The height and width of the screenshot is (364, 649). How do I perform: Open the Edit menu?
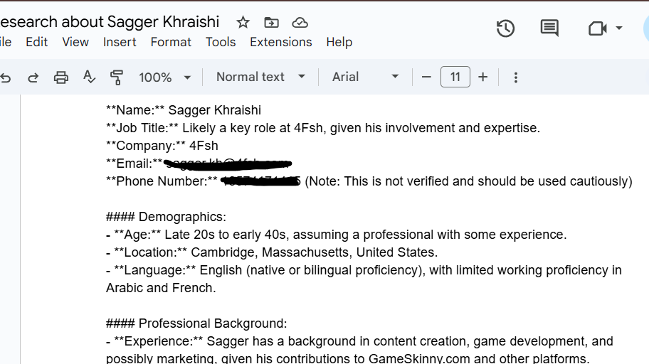36,42
